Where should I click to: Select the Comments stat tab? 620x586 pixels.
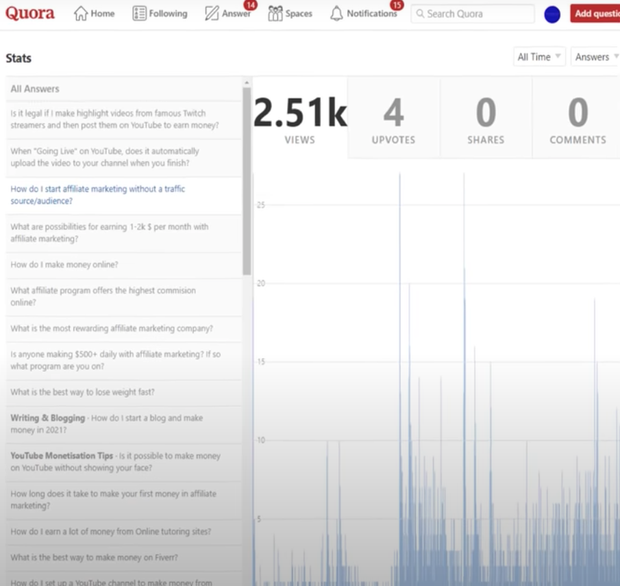(x=577, y=118)
